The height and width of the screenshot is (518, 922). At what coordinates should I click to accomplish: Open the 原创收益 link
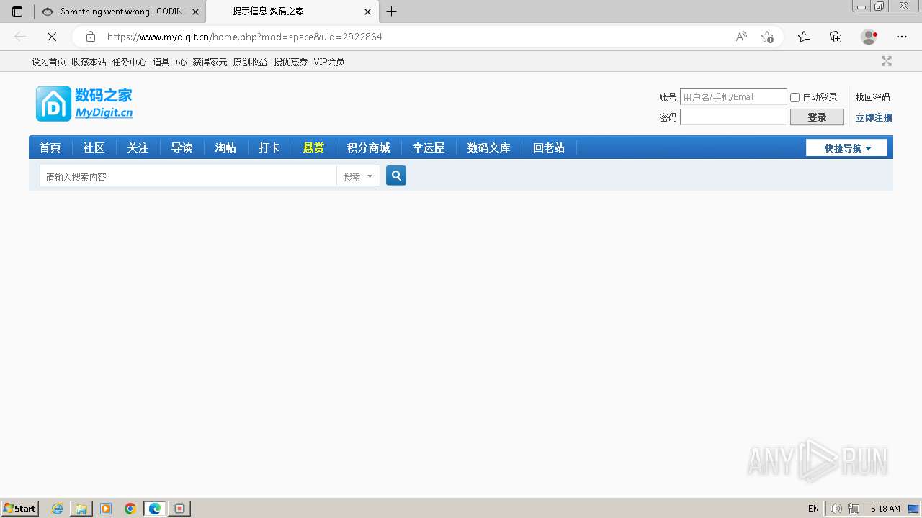(250, 62)
